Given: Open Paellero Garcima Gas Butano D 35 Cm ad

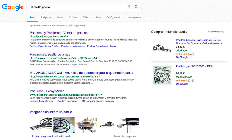Looking at the screenshot, I should tap(200, 41).
